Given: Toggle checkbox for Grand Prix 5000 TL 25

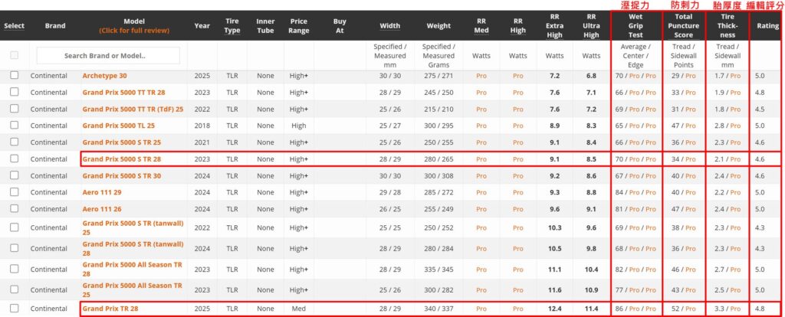Looking at the screenshot, I should tap(14, 125).
